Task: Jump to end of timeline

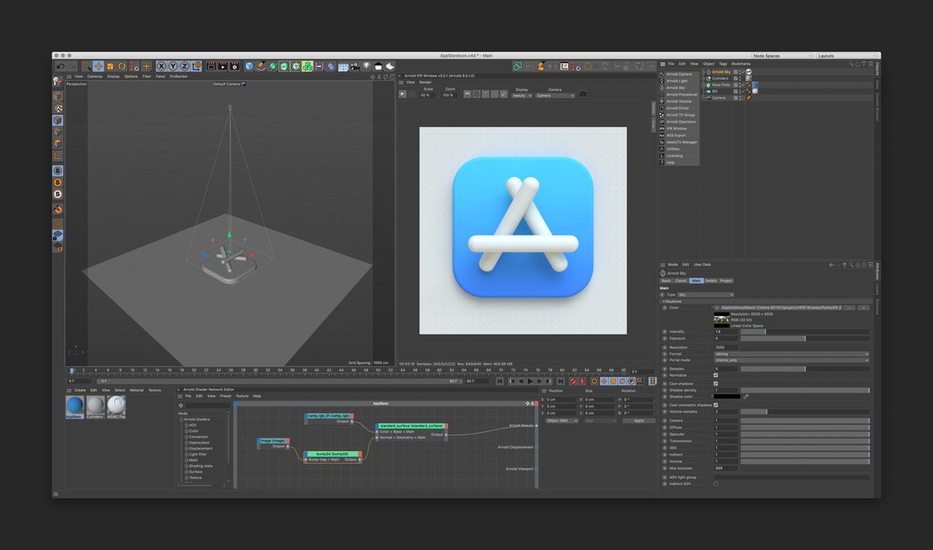Action: (561, 381)
